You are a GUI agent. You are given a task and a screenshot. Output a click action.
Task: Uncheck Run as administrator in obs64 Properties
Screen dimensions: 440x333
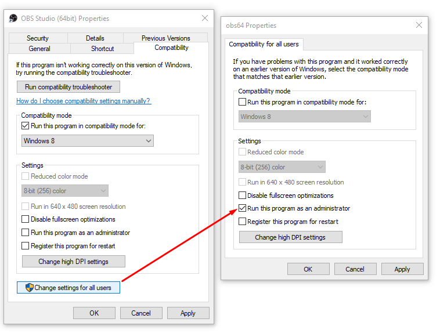point(243,208)
